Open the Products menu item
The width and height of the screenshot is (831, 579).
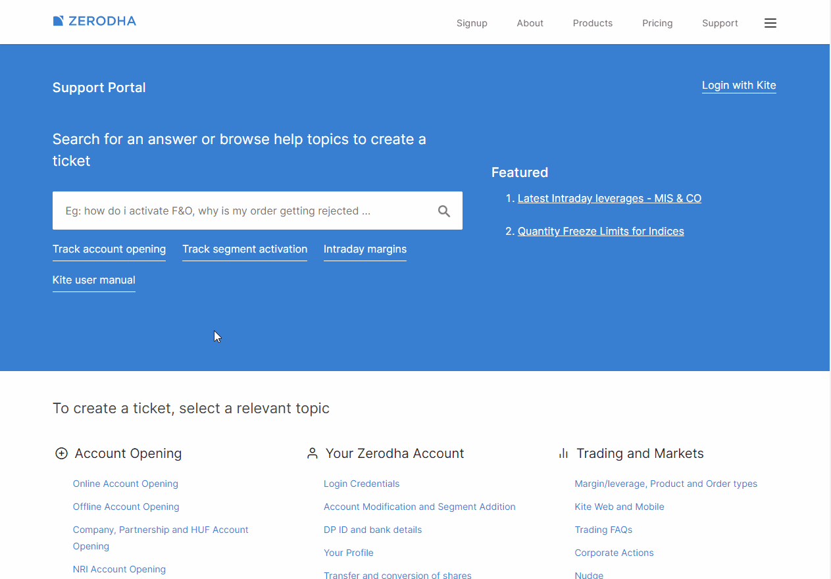pos(593,23)
